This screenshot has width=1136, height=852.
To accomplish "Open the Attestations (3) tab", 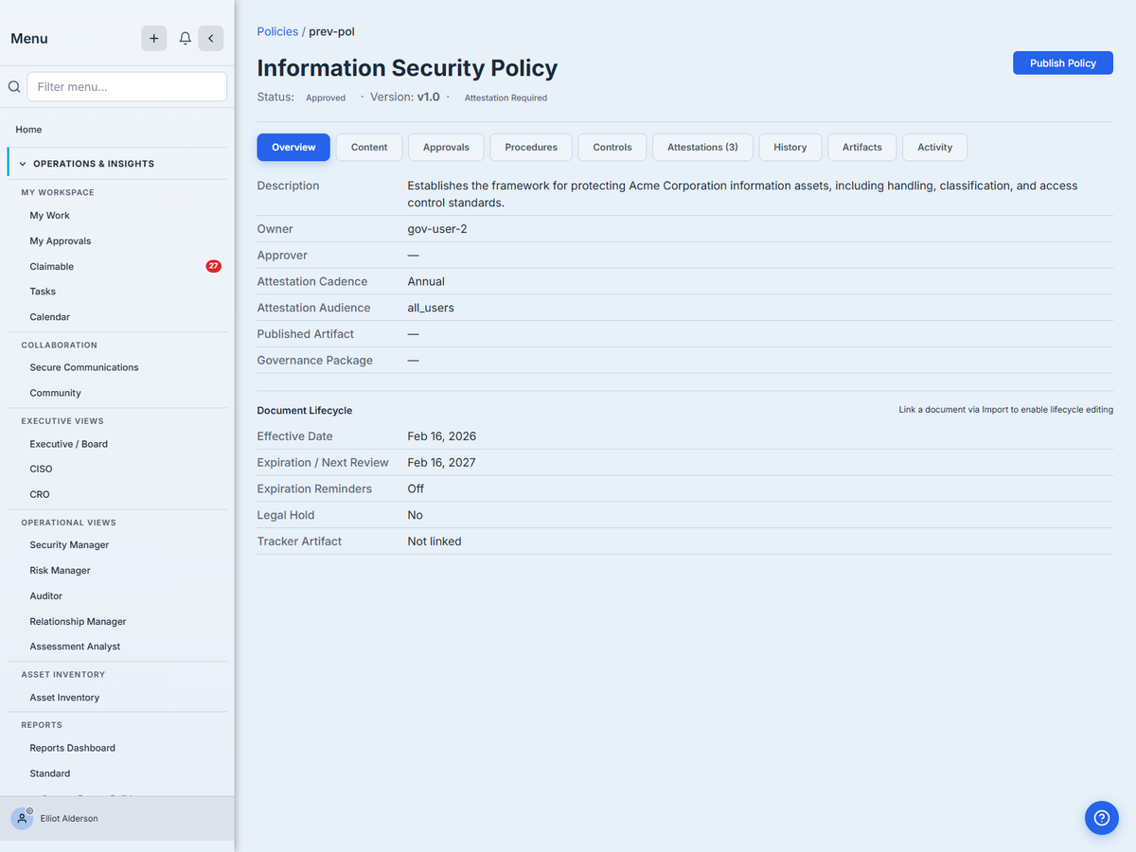I will [x=702, y=148].
